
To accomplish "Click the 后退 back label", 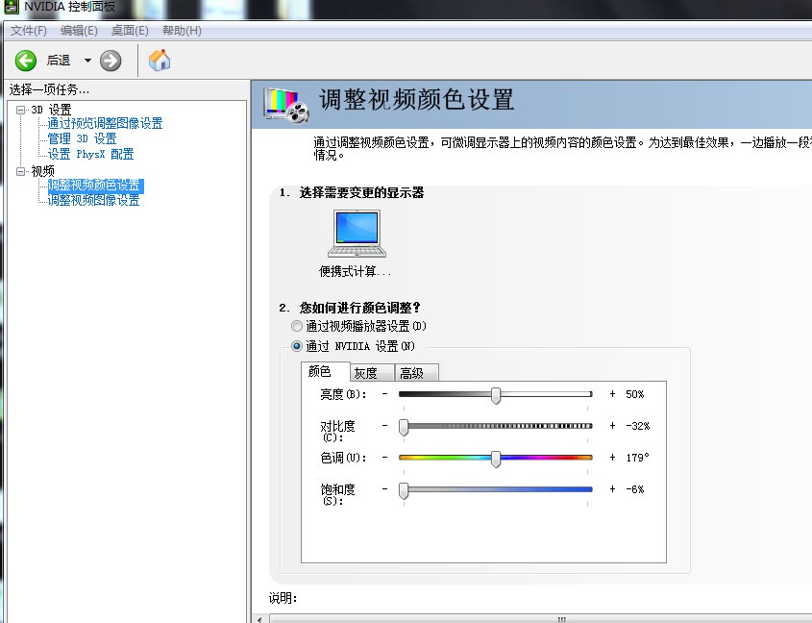I will (59, 61).
